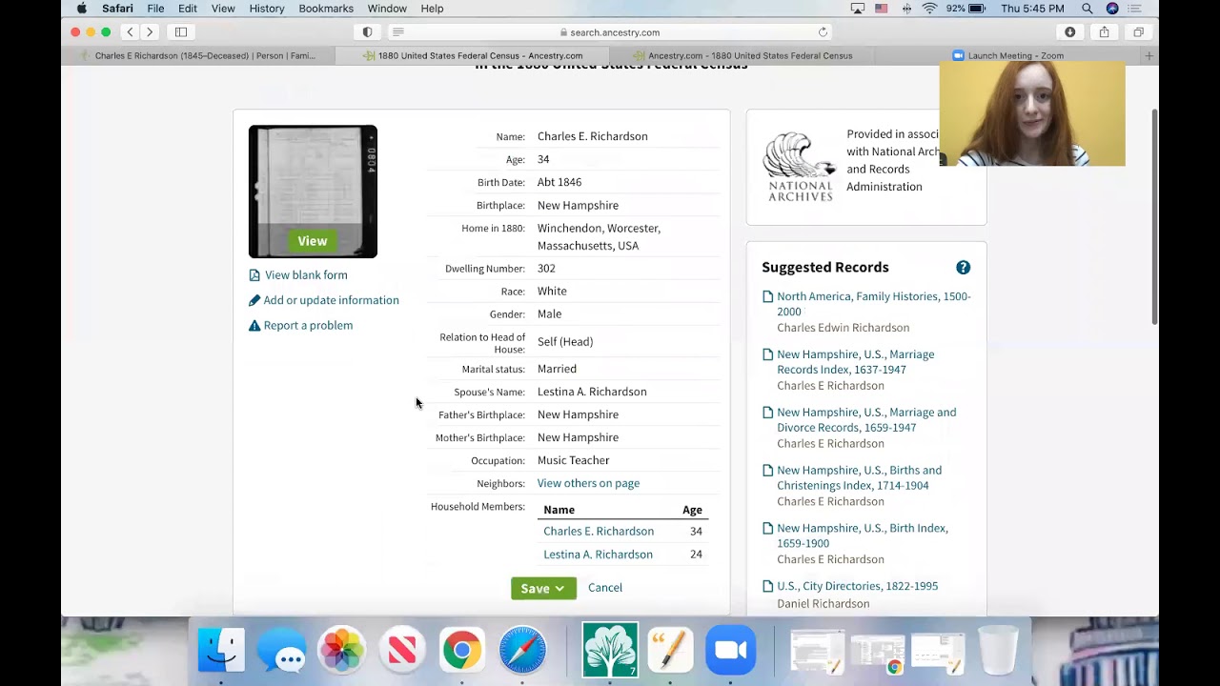Open Trash in the Dock

[998, 650]
